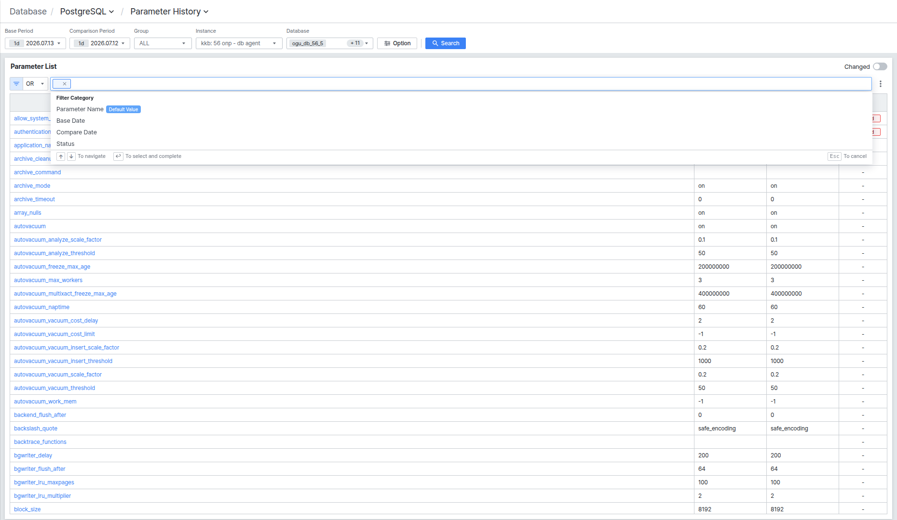This screenshot has width=897, height=520.
Task: Click the Option sliders icon
Action: click(x=387, y=43)
